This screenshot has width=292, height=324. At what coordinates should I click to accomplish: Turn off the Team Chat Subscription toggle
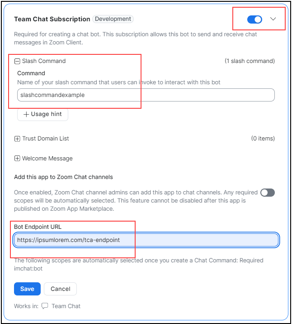254,19
